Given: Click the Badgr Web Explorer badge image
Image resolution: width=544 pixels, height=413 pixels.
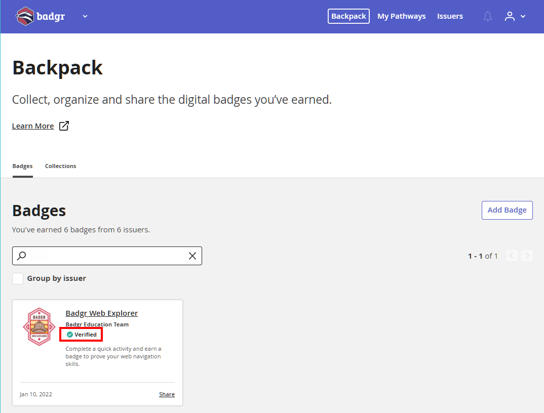Looking at the screenshot, I should click(x=39, y=326).
